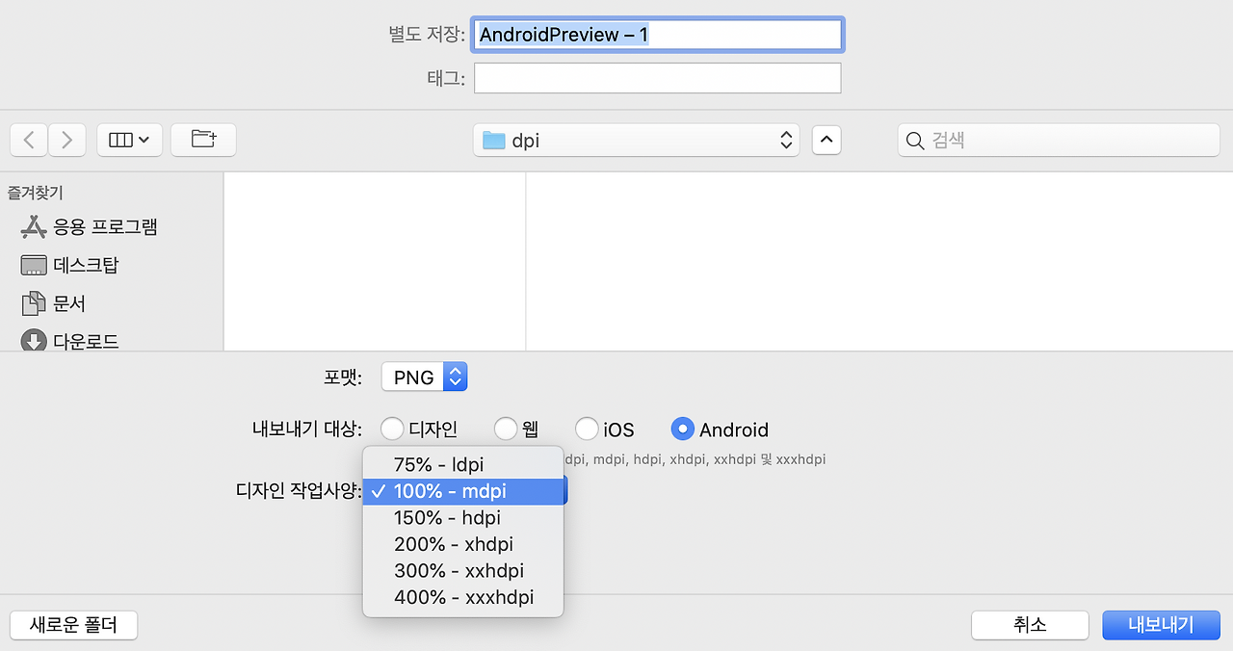Click the 취소 cancel button
The image size is (1233, 651).
1030,625
